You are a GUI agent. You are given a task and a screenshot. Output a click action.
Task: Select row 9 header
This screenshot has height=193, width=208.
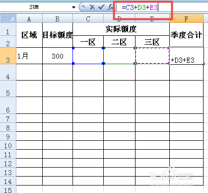click(x=8, y=136)
